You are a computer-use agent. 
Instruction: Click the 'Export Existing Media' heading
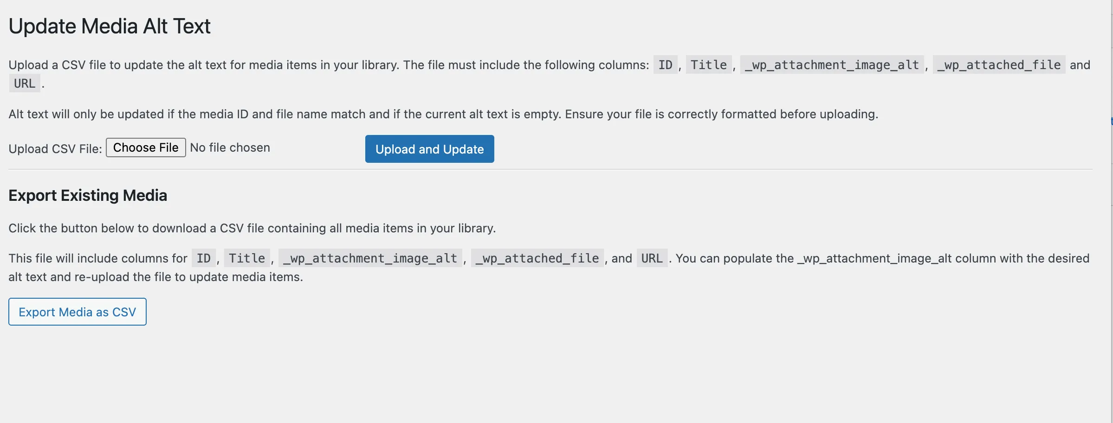click(88, 195)
